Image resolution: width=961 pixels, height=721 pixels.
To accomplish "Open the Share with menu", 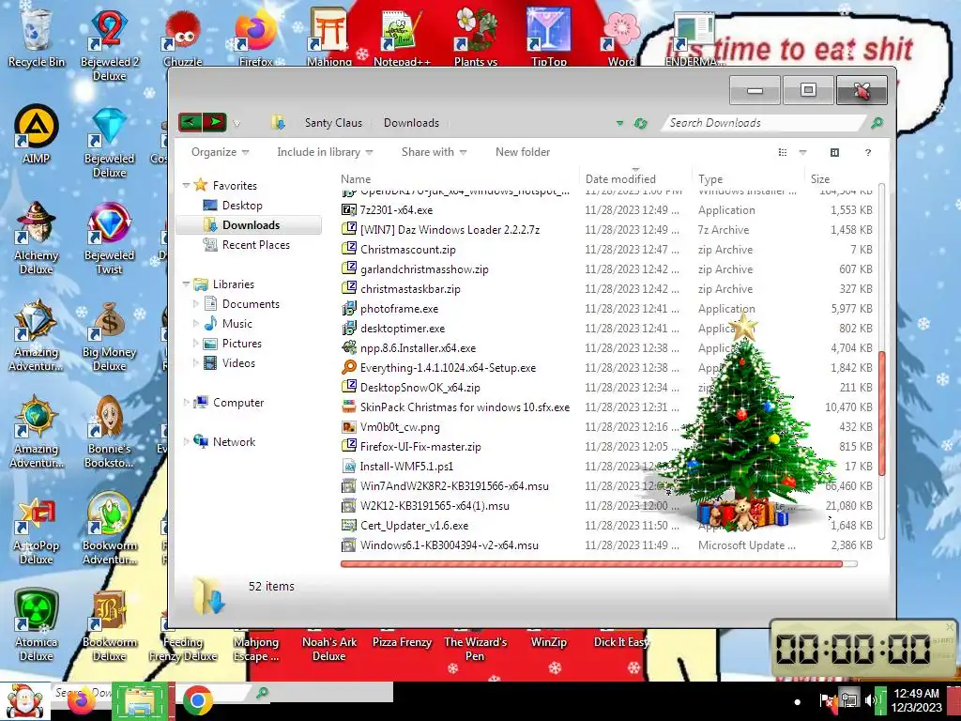I will point(434,152).
